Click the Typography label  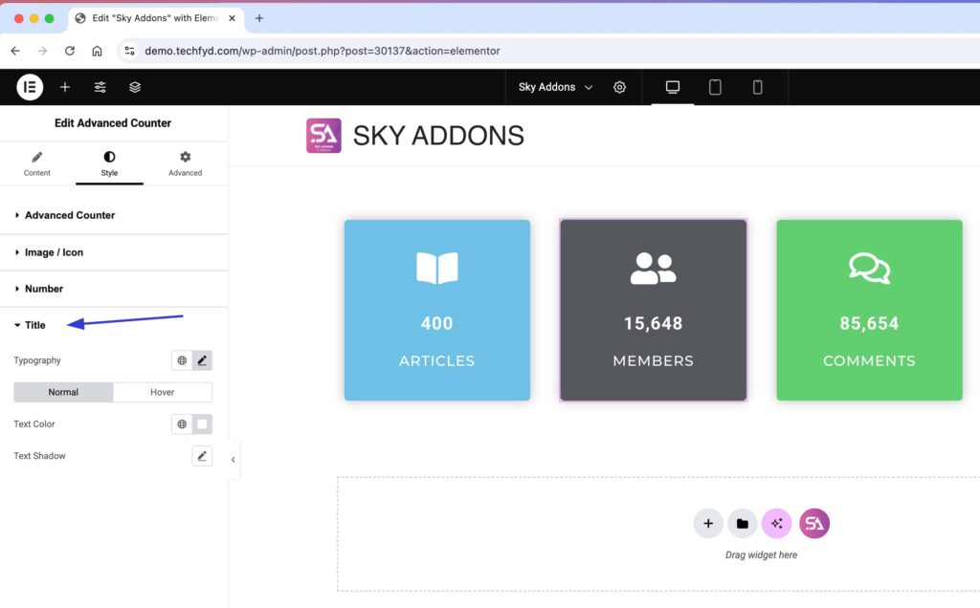point(37,360)
